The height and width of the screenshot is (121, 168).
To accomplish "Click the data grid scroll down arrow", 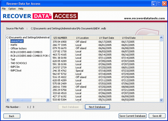I will pos(161,100).
